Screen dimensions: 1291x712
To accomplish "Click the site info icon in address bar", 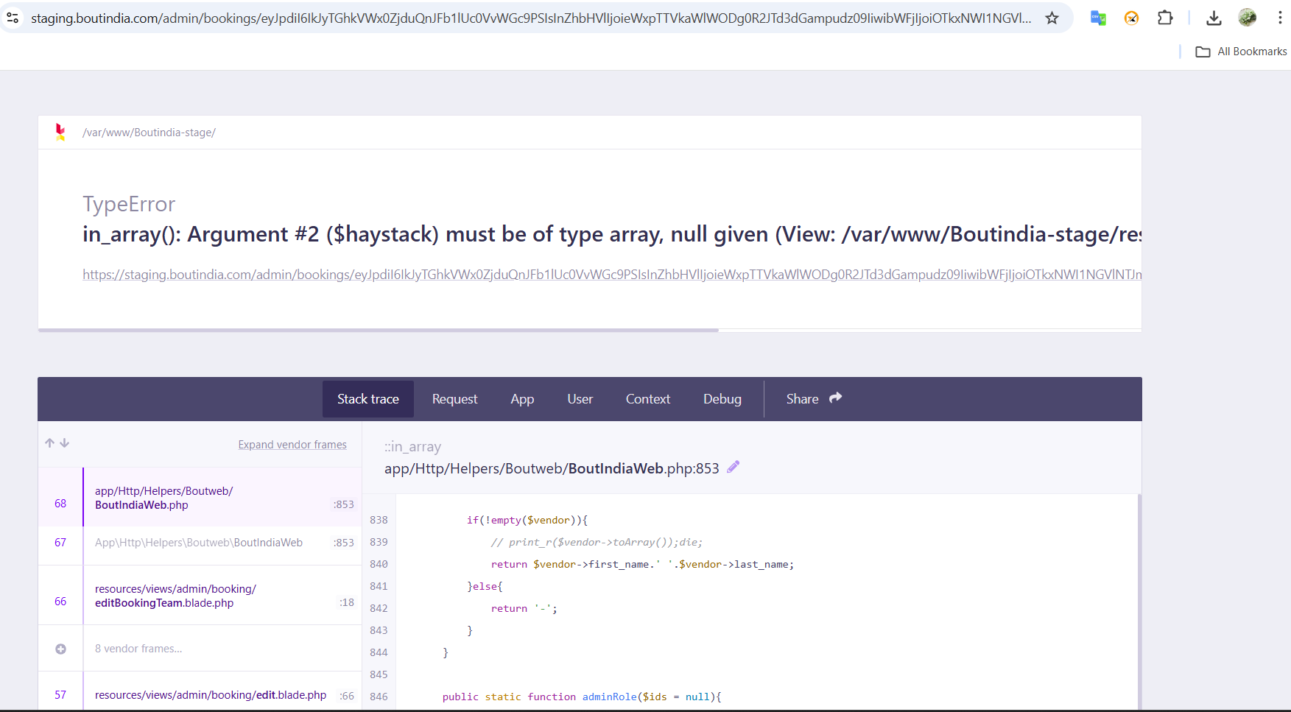I will tap(13, 18).
